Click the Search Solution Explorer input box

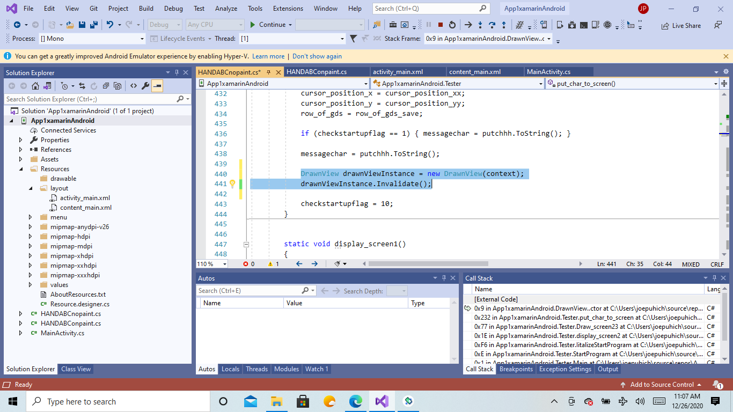pos(86,99)
